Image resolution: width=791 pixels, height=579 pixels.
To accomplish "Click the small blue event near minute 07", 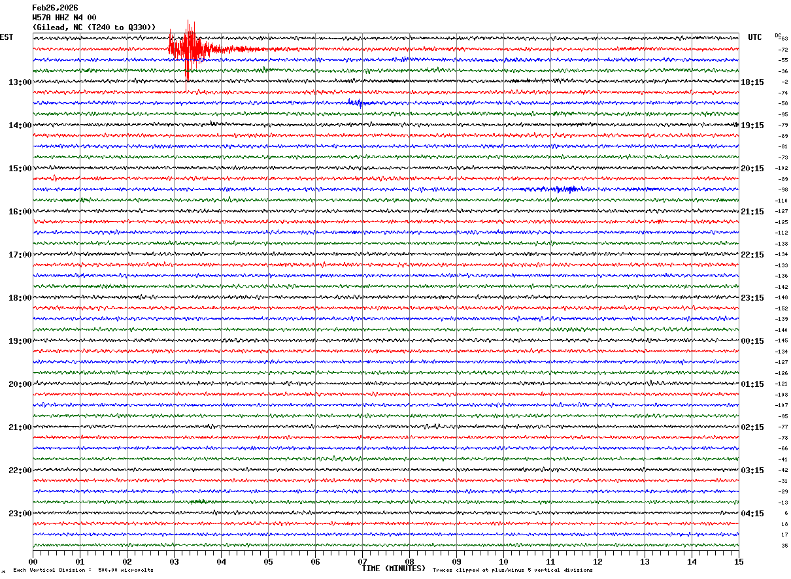I will point(358,103).
